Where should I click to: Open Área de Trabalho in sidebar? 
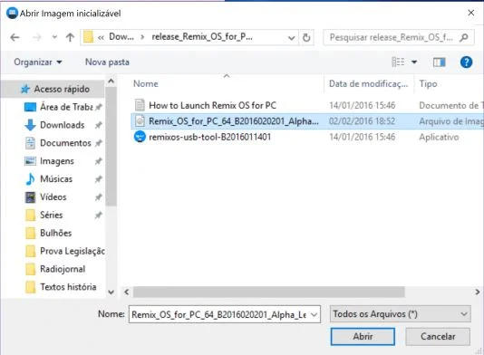pos(66,107)
